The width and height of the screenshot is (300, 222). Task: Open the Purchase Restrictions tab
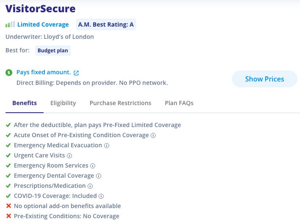click(x=120, y=103)
